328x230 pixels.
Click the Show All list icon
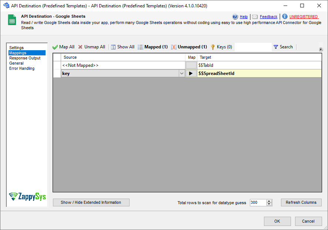point(113,47)
